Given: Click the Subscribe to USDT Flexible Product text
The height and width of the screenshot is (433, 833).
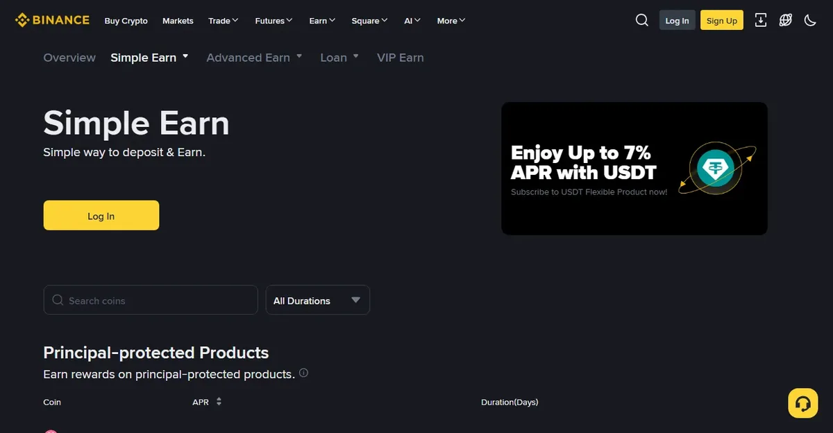Looking at the screenshot, I should pos(589,192).
